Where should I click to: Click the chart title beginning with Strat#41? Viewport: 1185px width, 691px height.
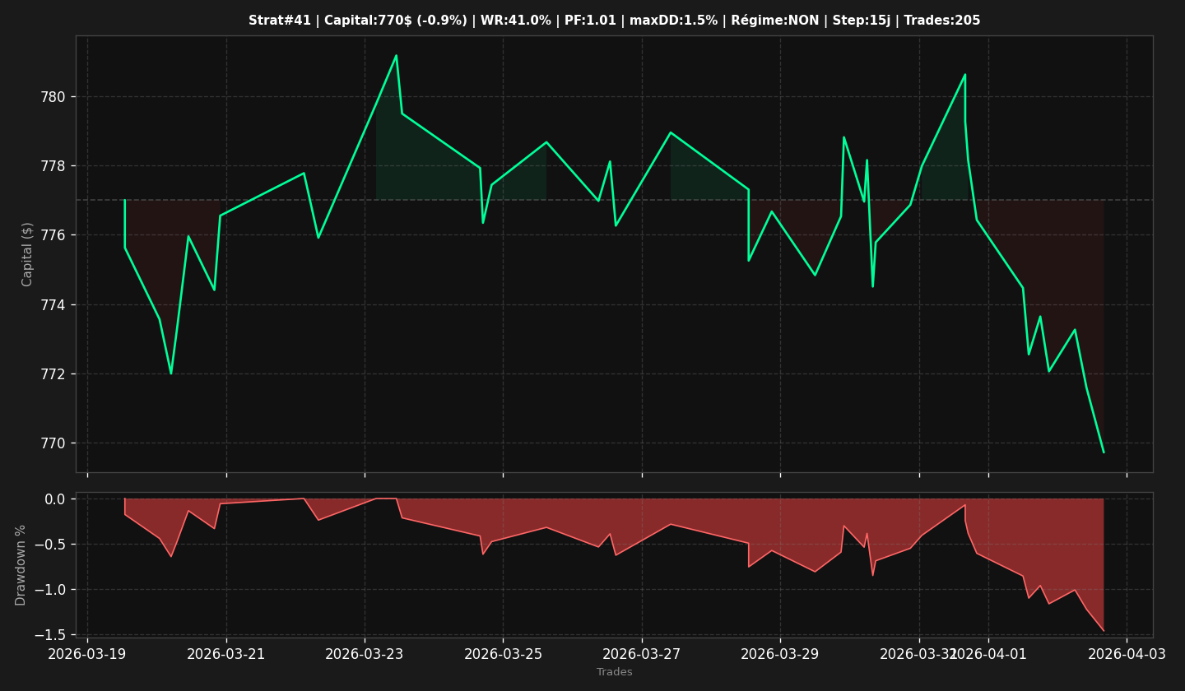[614, 21]
